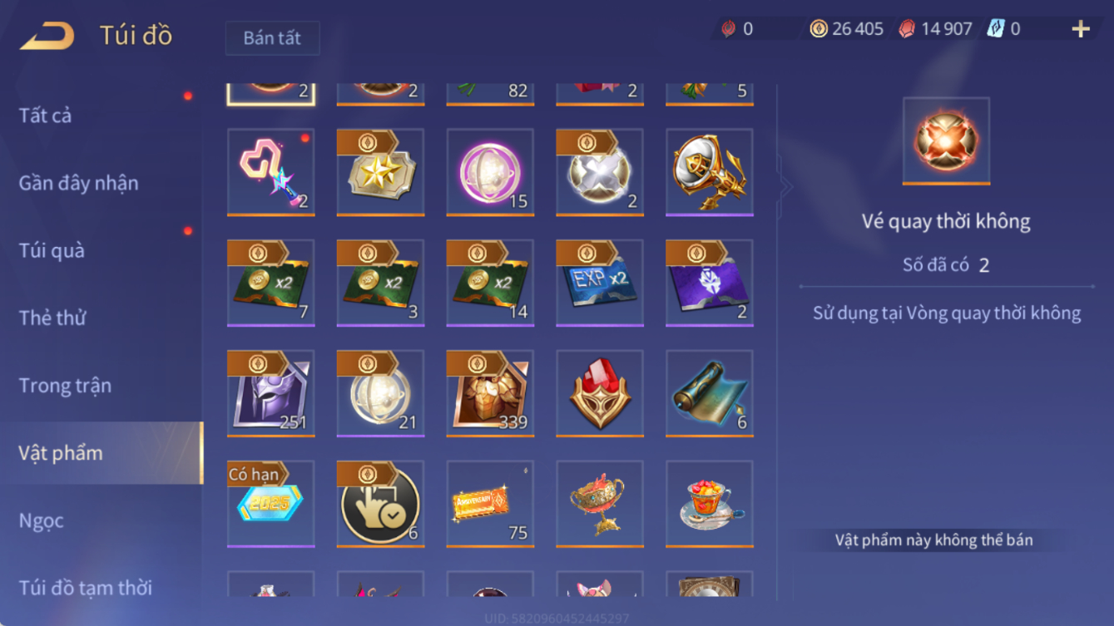Select the blue scroll item with 6
The image size is (1114, 626).
pyautogui.click(x=710, y=393)
